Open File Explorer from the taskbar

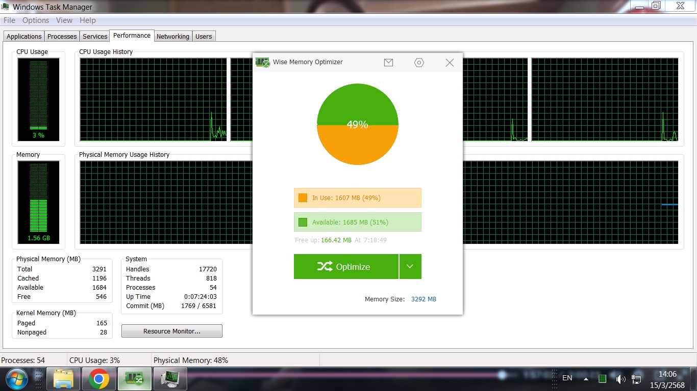click(63, 379)
